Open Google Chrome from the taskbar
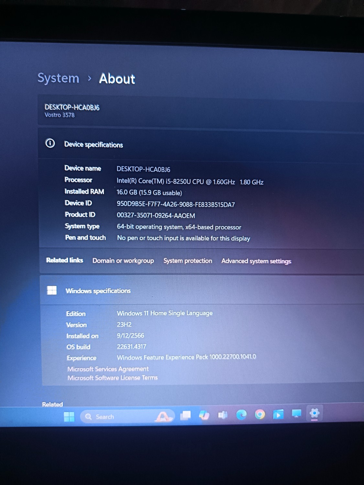Image resolution: width=364 pixels, height=485 pixels. [259, 414]
